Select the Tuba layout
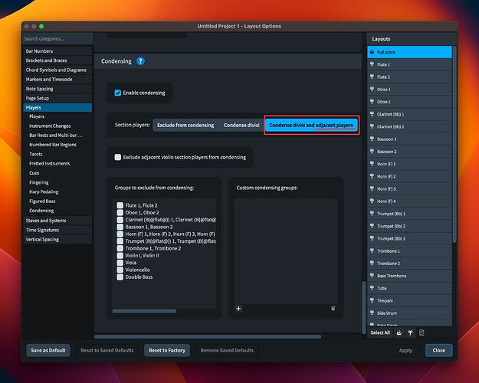 click(410, 288)
